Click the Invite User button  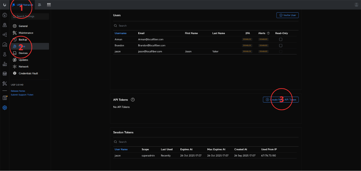click(x=288, y=15)
